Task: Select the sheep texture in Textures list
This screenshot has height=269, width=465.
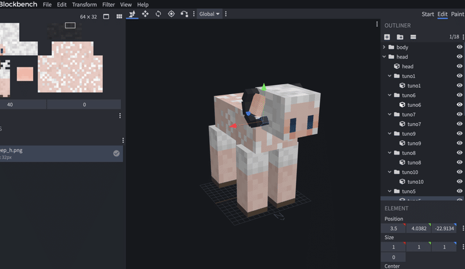Action: (x=62, y=153)
